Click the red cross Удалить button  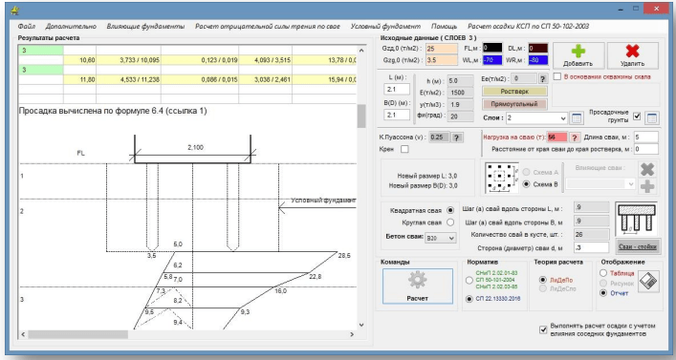(632, 55)
